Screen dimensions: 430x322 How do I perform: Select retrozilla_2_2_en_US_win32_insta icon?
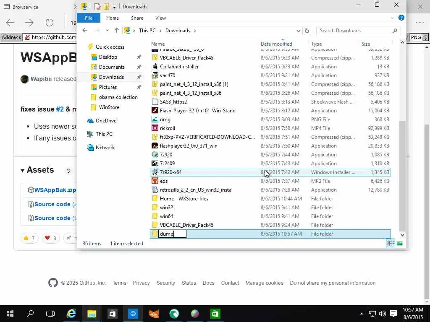pos(155,190)
